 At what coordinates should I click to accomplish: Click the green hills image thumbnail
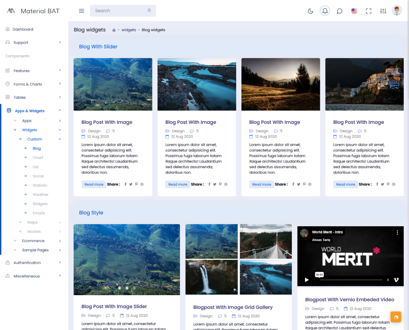[x=113, y=84]
